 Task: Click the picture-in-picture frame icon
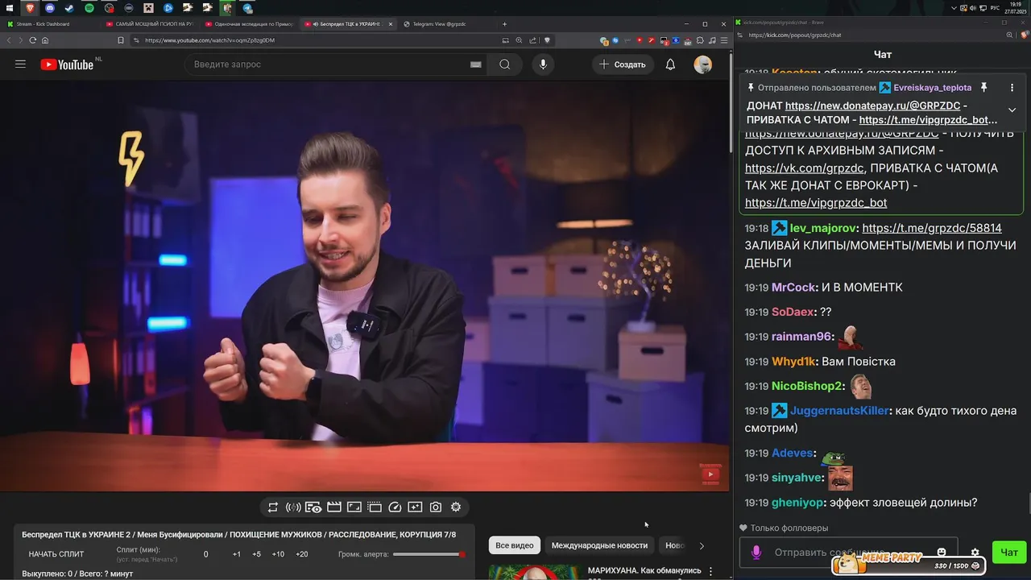pyautogui.click(x=354, y=507)
